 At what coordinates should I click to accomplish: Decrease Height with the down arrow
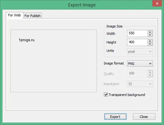[x=150, y=44]
